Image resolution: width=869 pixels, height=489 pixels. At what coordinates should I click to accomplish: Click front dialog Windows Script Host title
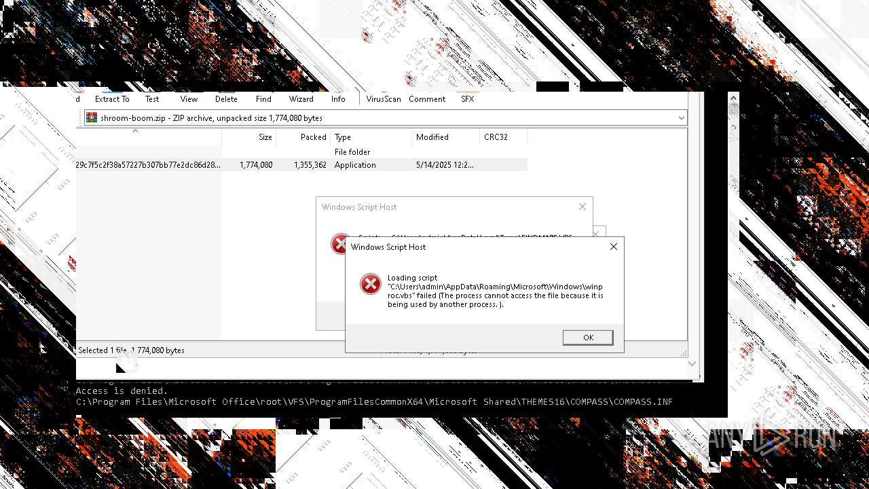coord(388,247)
